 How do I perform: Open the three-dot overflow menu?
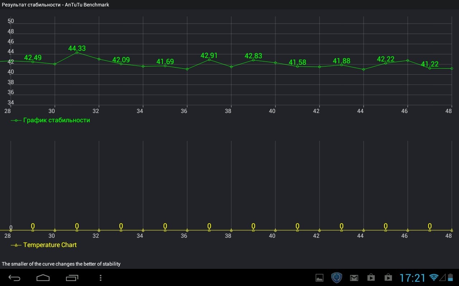(x=101, y=278)
